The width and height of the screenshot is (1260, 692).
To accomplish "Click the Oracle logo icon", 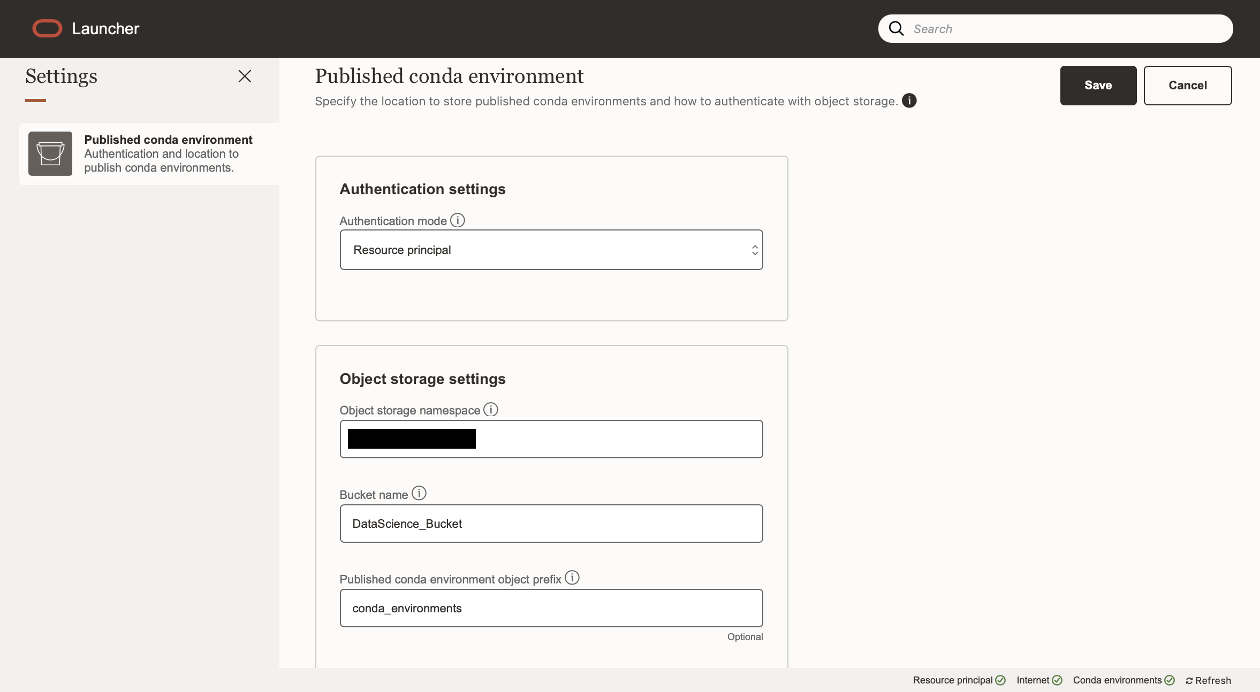I will point(47,29).
